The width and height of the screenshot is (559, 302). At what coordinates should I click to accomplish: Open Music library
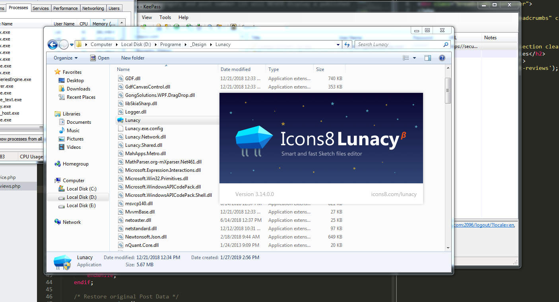73,131
